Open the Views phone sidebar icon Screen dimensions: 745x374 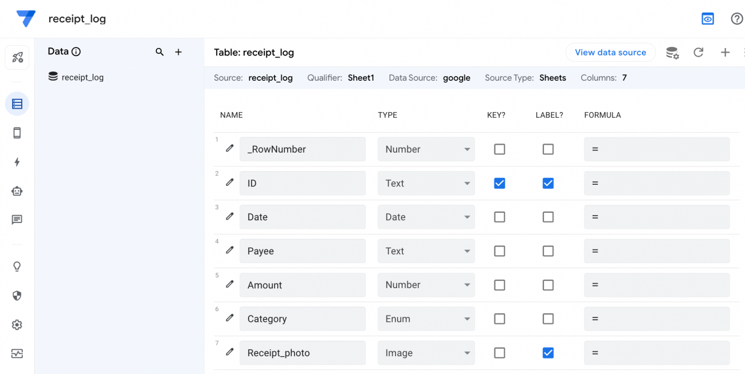coord(17,133)
